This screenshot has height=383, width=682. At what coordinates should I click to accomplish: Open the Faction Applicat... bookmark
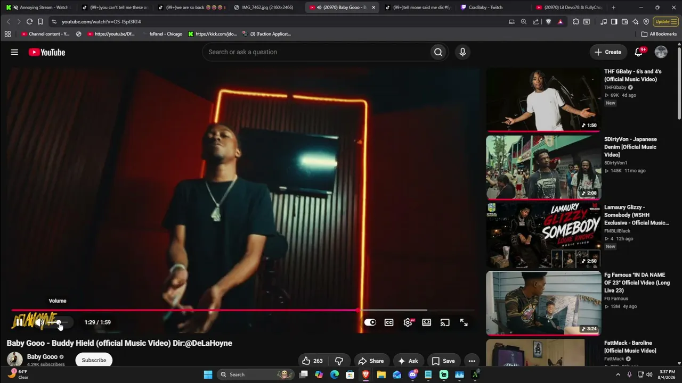click(x=266, y=34)
